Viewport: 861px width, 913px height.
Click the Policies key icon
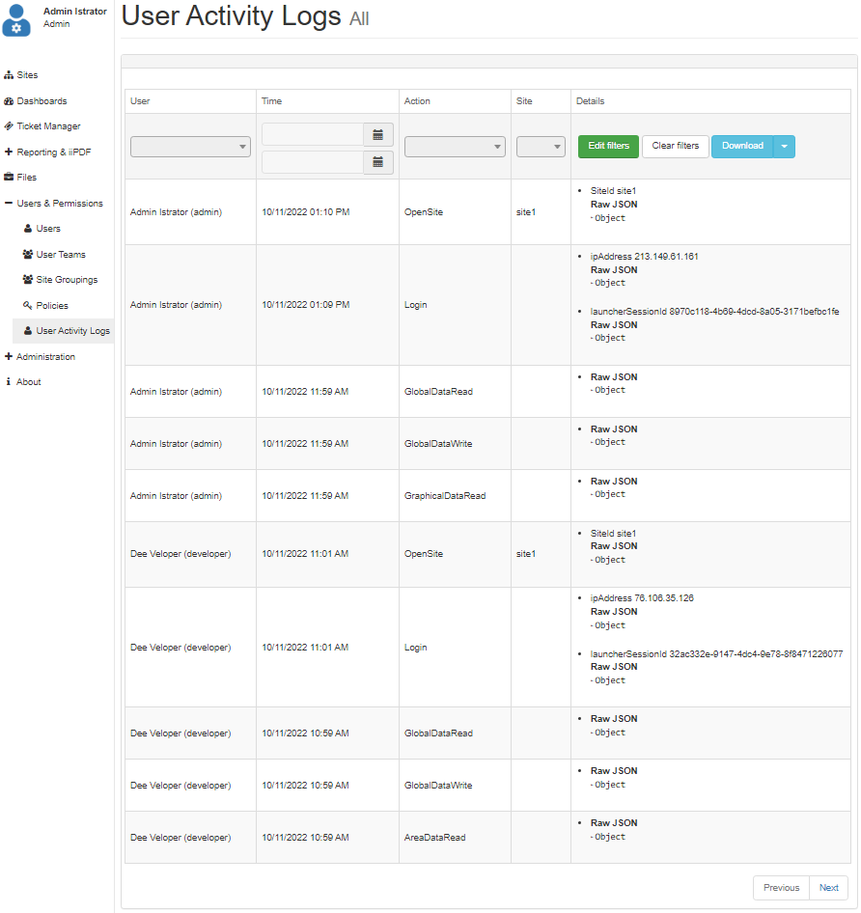(x=27, y=305)
